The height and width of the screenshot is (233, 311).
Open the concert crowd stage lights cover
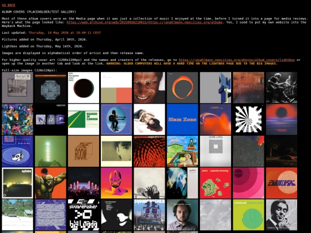[x=84, y=183]
